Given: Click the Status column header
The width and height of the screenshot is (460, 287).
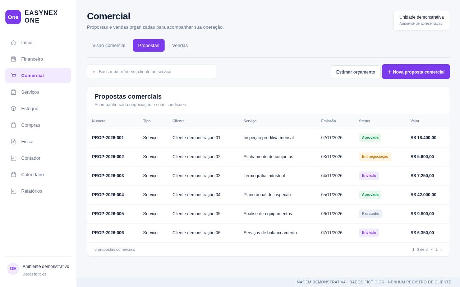Looking at the screenshot, I should (x=364, y=121).
